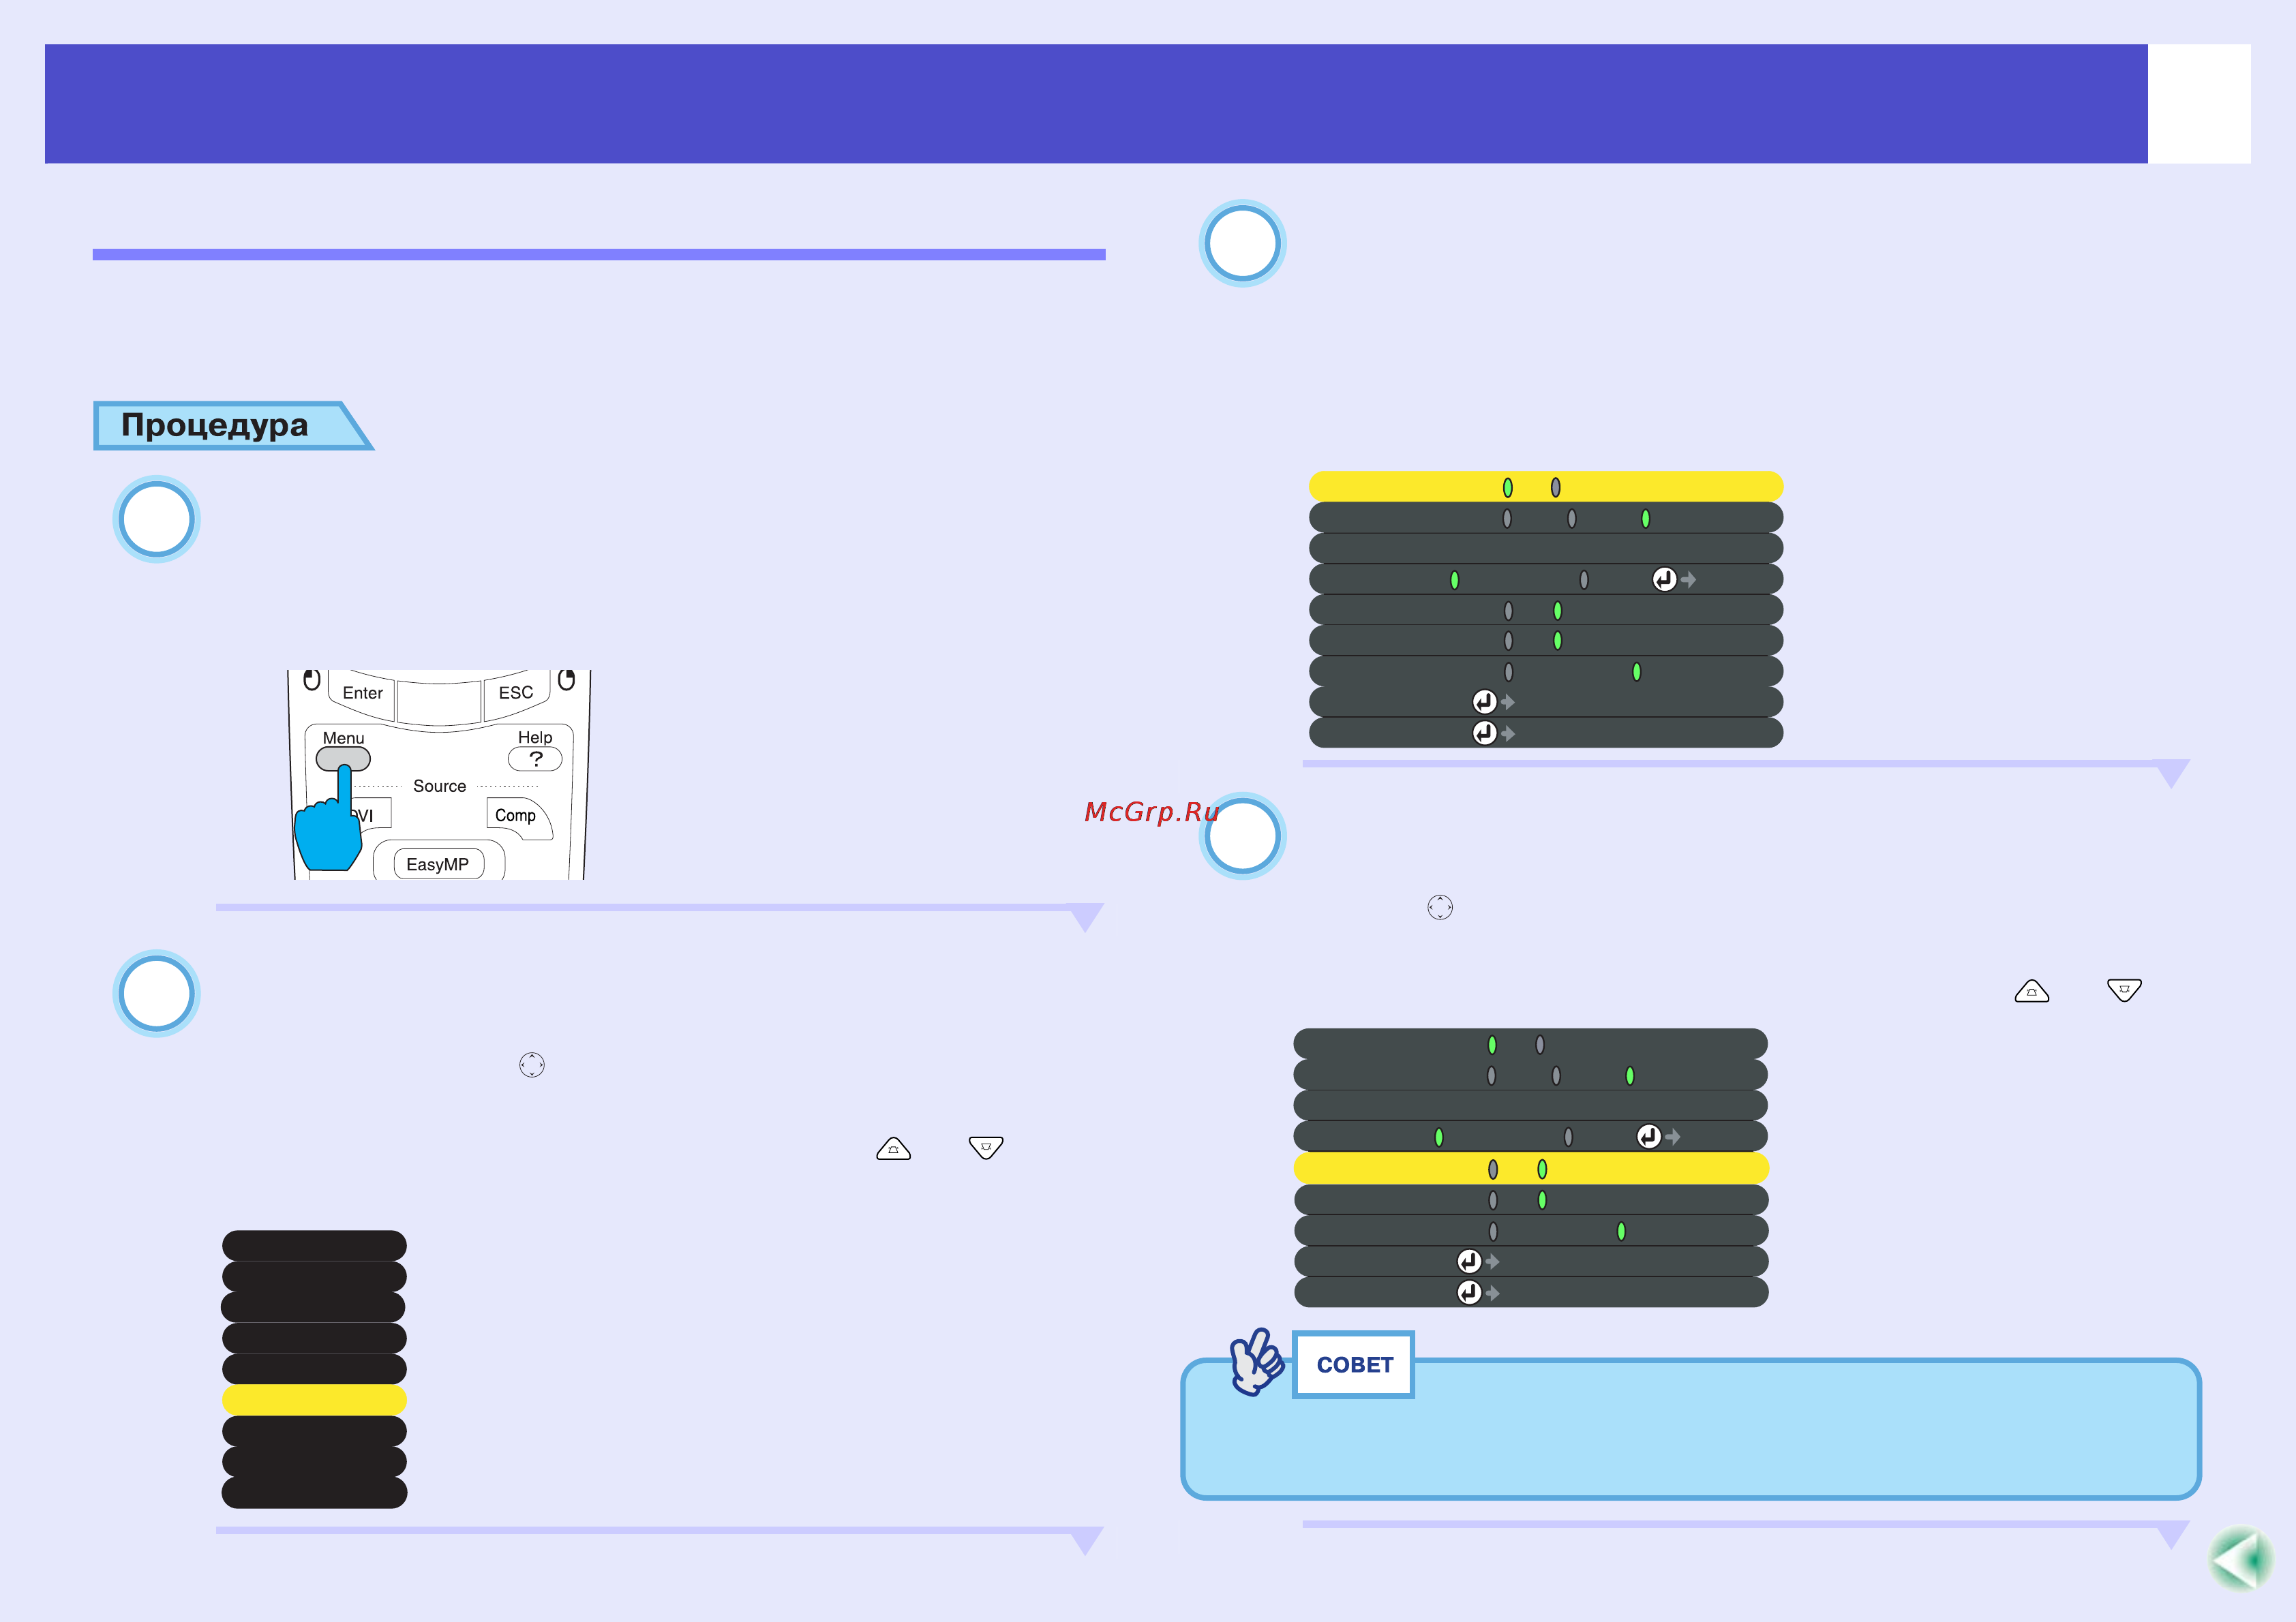This screenshot has width=2296, height=1622.
Task: Click the green back arrow page icon
Action: (x=2241, y=1559)
